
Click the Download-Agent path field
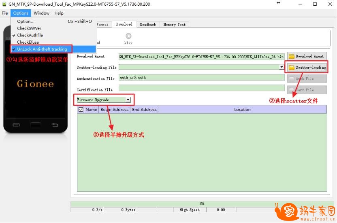pos(202,57)
